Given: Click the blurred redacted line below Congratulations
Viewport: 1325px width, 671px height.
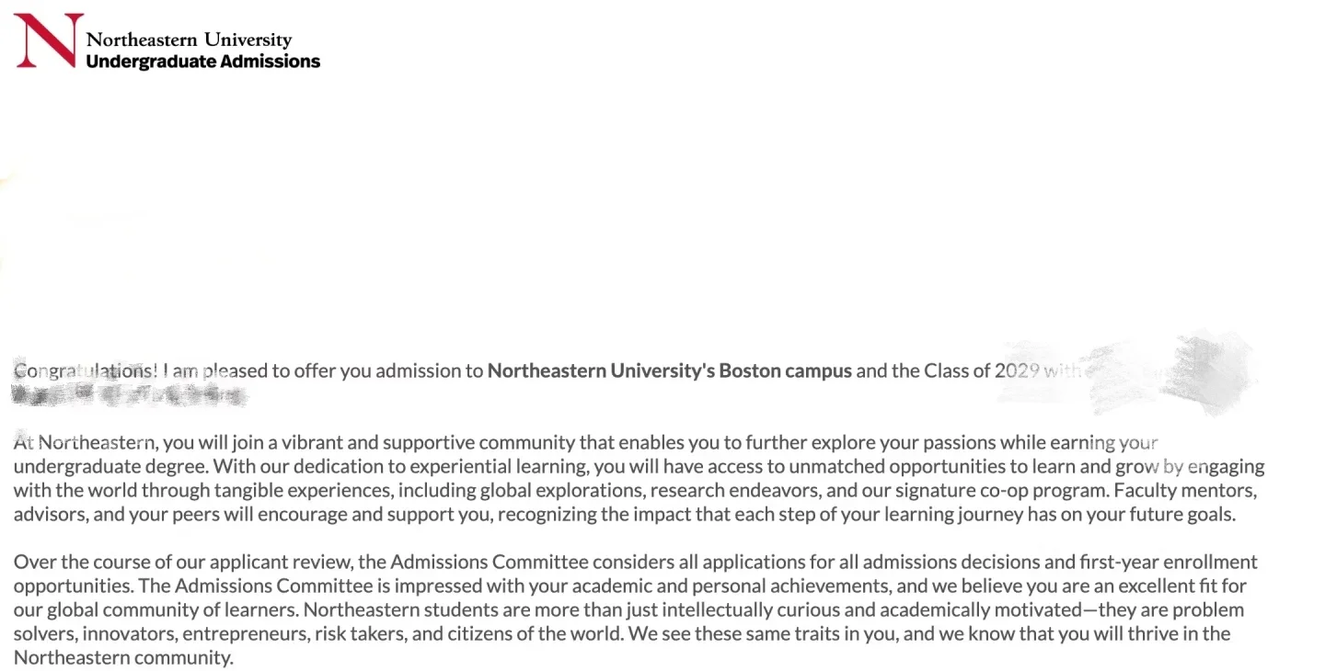Looking at the screenshot, I should [129, 395].
